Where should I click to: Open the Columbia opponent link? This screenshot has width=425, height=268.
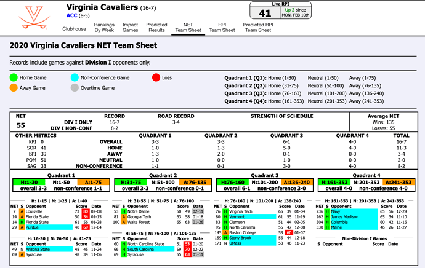click(339, 222)
